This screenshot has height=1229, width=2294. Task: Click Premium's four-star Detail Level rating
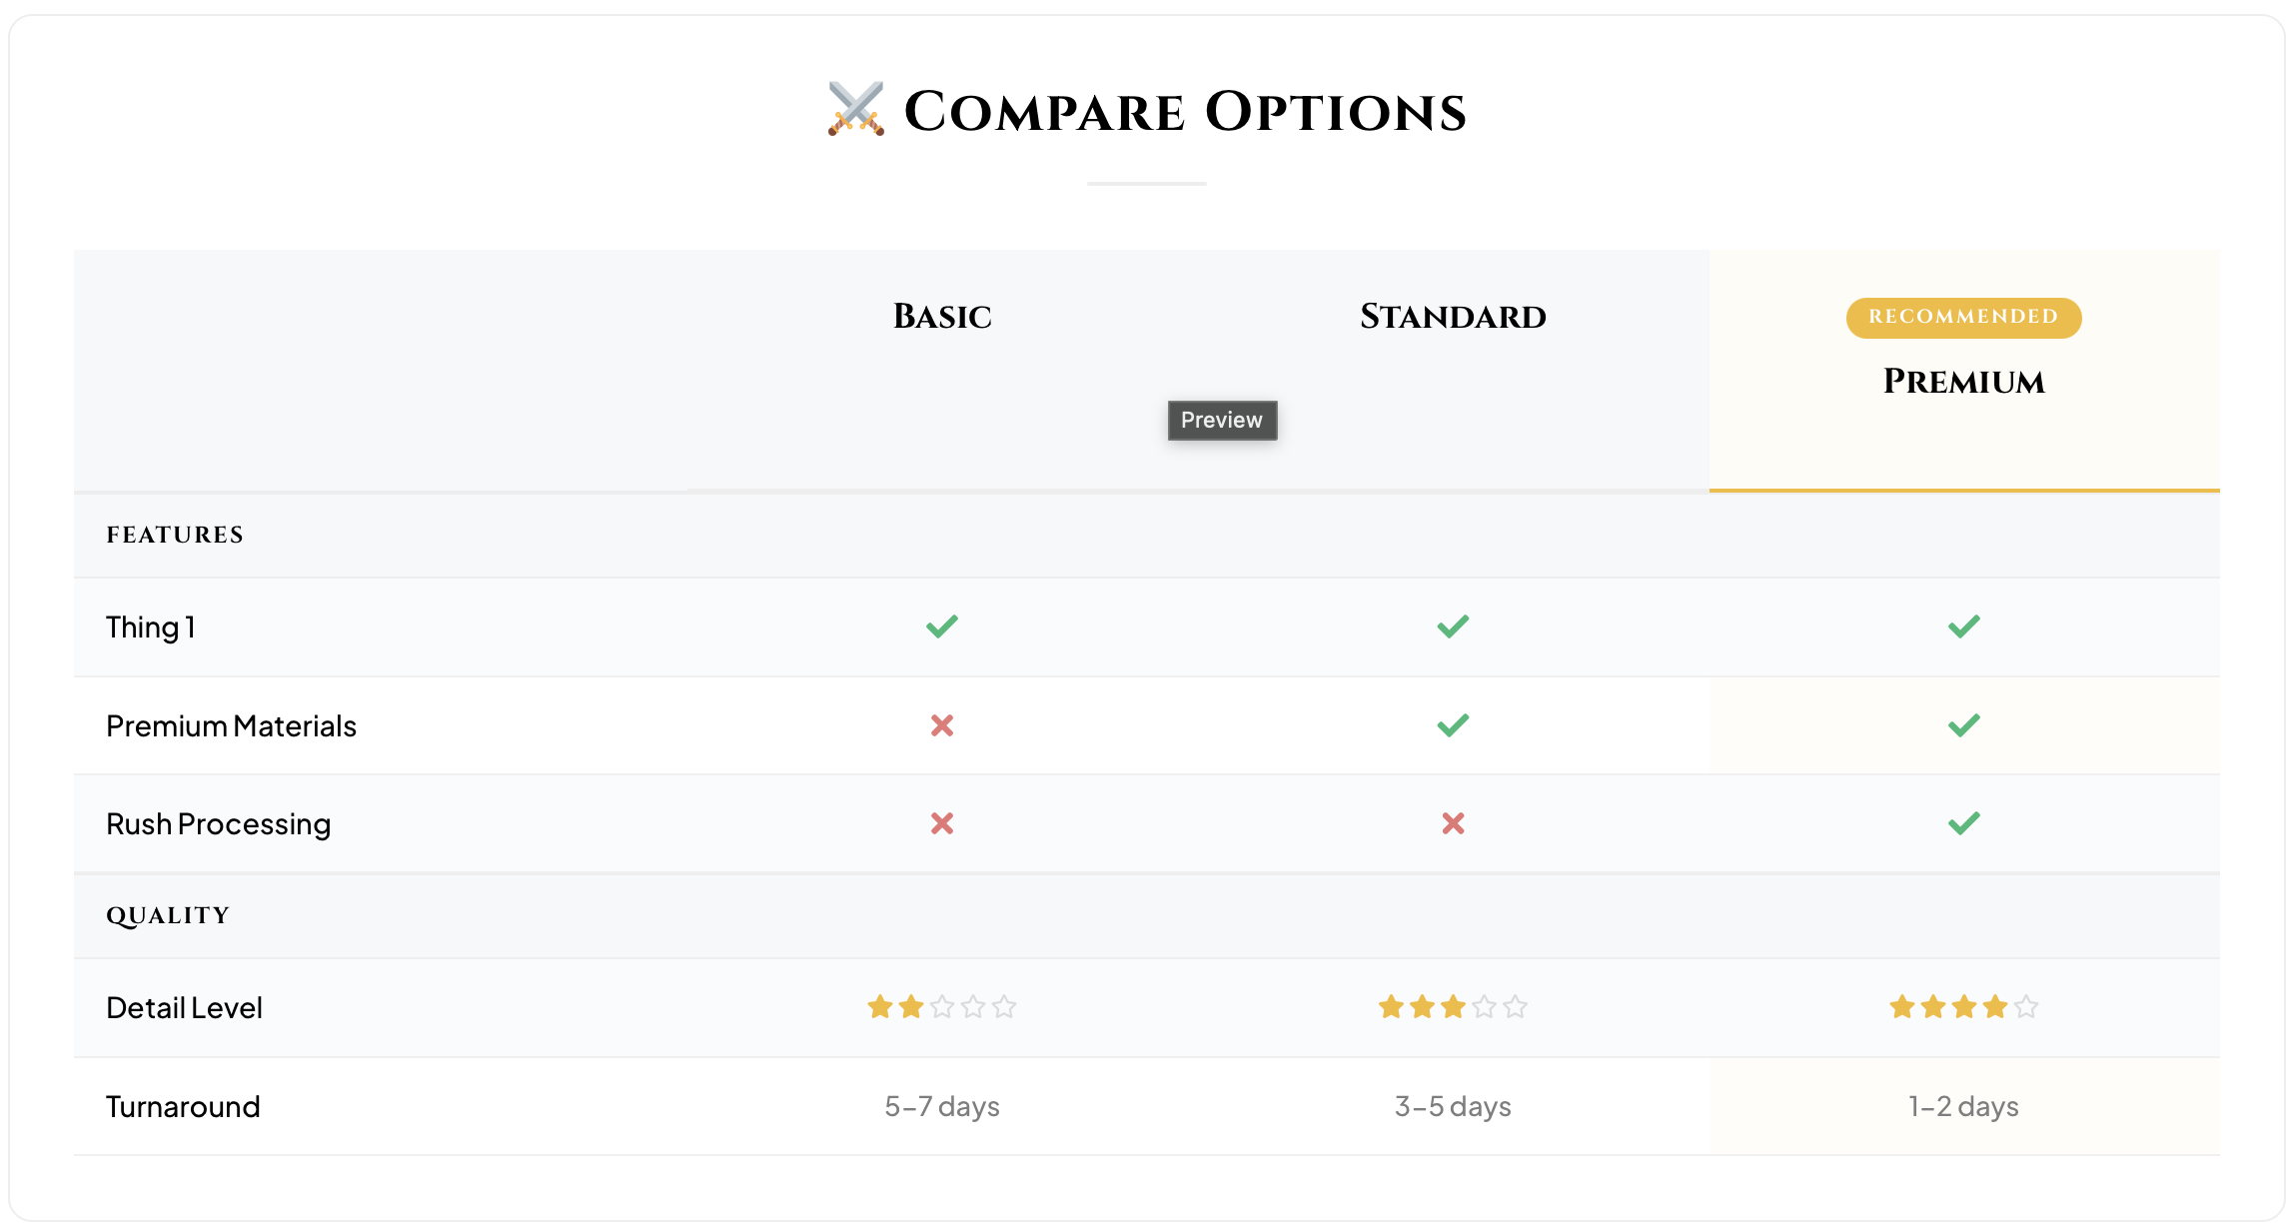point(1963,1007)
